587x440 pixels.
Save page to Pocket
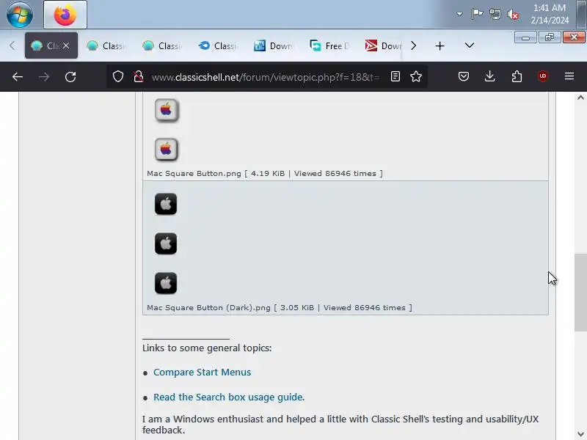(464, 77)
